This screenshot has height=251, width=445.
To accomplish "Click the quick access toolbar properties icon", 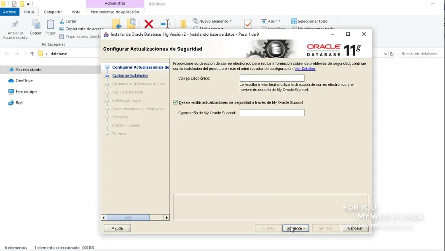I will pyautogui.click(x=14, y=4).
